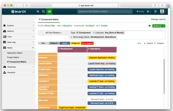The image size is (173, 111).
Task: Expand the Cost sidebar section
Action: point(33,36)
